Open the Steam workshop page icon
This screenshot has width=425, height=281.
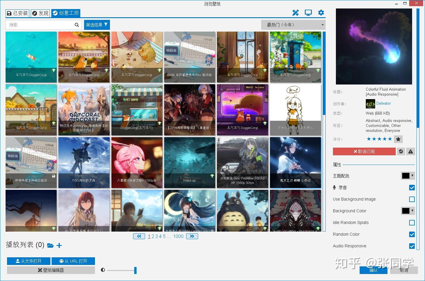pyautogui.click(x=401, y=151)
